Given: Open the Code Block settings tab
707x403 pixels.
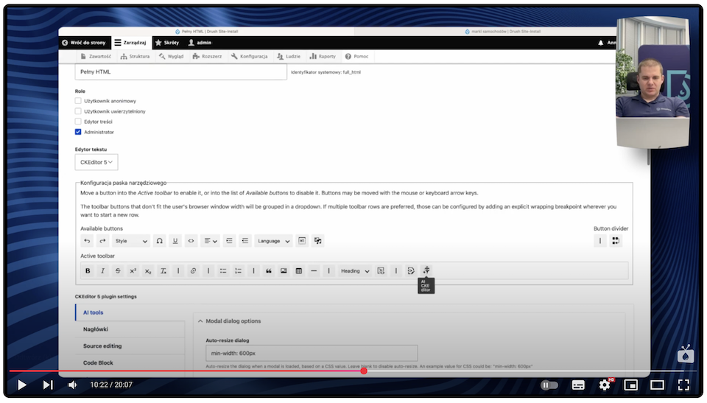Looking at the screenshot, I should tap(130, 362).
